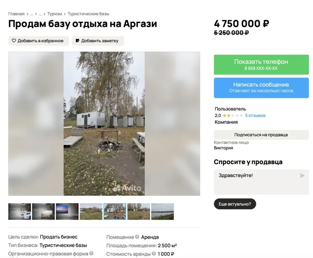Click the message field with Здравствуйте!
The height and width of the screenshot is (258, 313).
point(261,182)
